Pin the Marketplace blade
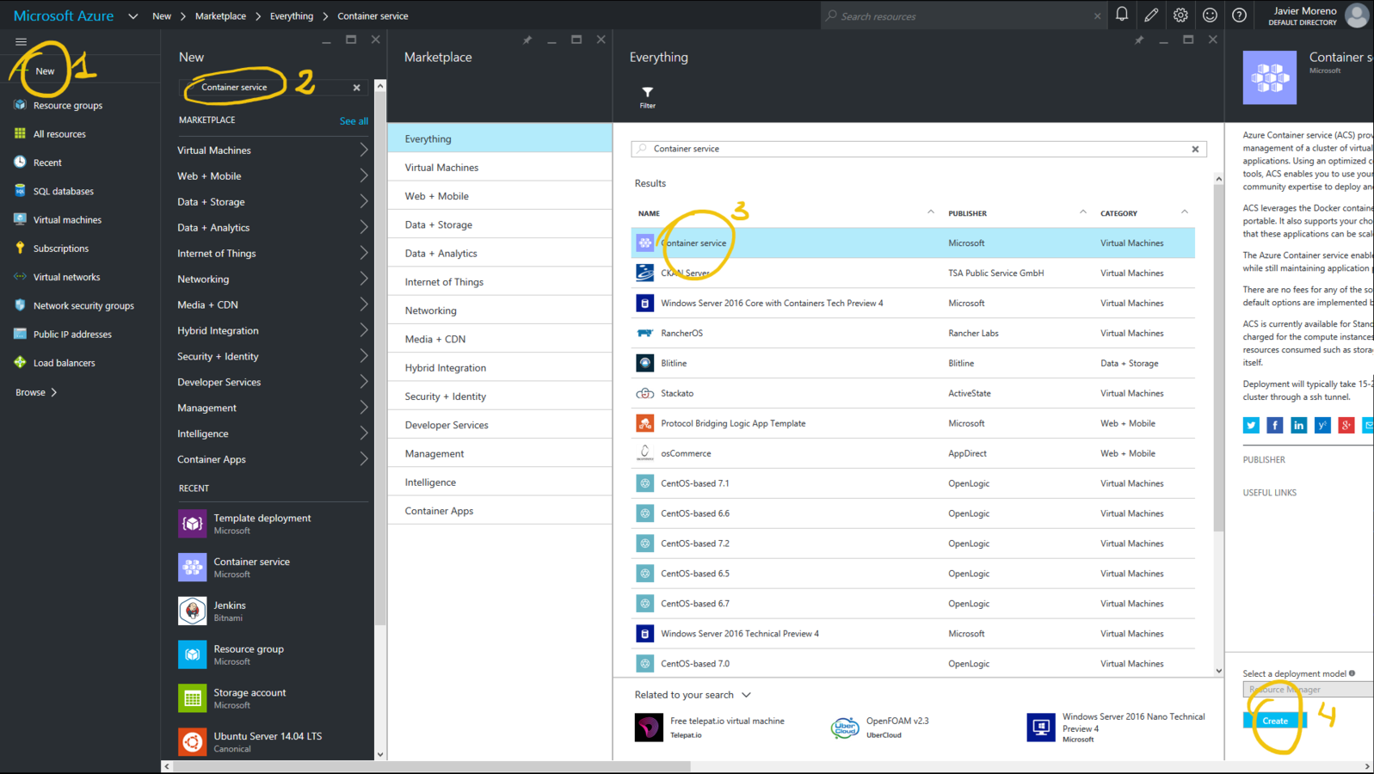This screenshot has width=1374, height=774. click(527, 40)
